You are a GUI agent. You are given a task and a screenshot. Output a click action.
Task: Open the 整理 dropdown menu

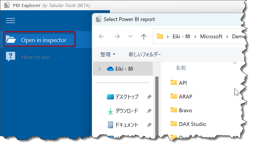pos(108,54)
